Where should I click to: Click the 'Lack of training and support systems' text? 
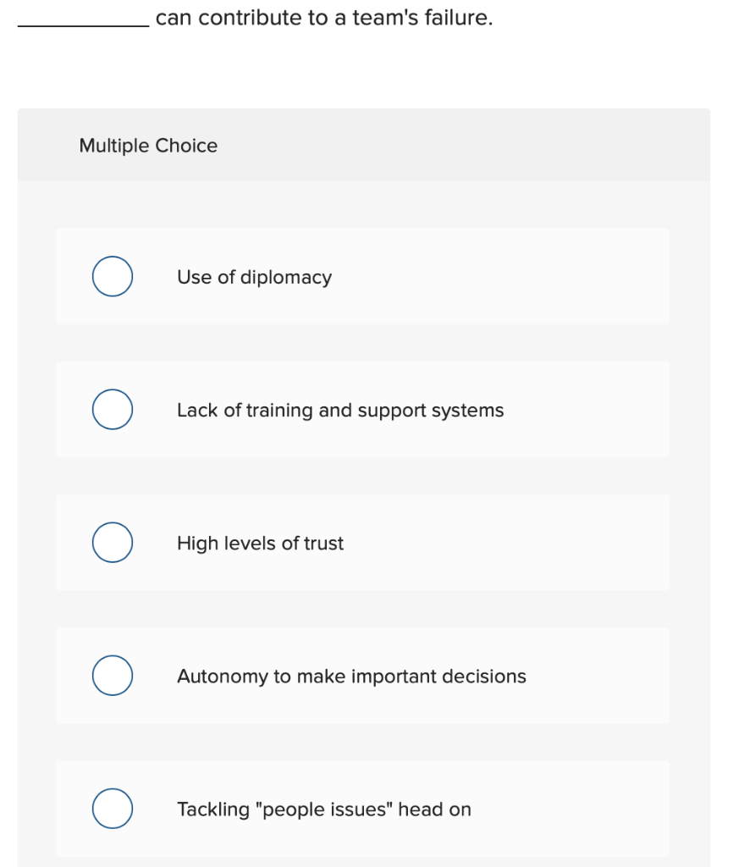340,410
